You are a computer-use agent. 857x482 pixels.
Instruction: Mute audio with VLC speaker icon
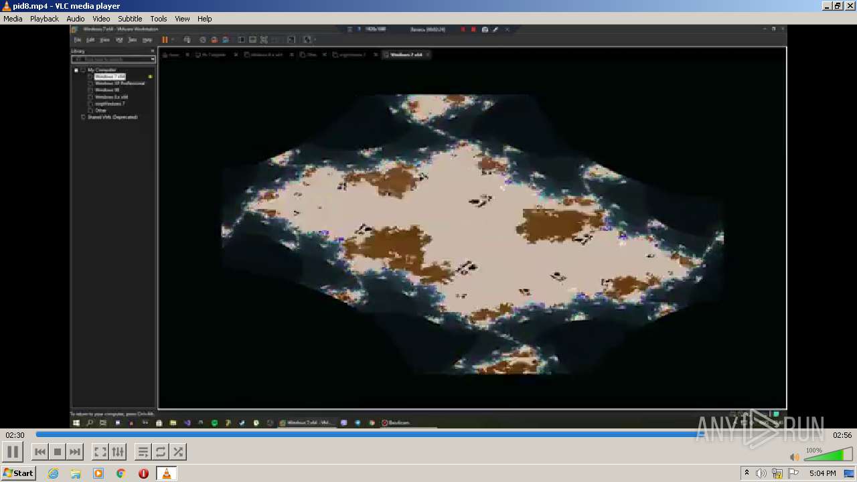pyautogui.click(x=795, y=457)
